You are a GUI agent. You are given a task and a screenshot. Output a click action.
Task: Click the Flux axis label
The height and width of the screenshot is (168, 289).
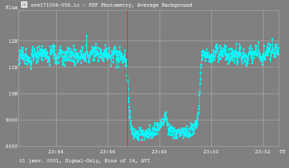11,7
